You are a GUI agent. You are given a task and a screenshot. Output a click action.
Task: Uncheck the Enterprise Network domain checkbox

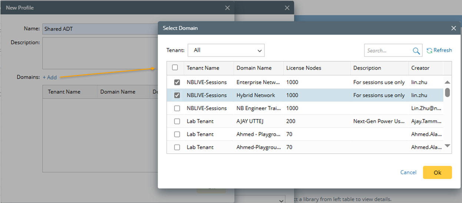pyautogui.click(x=177, y=82)
